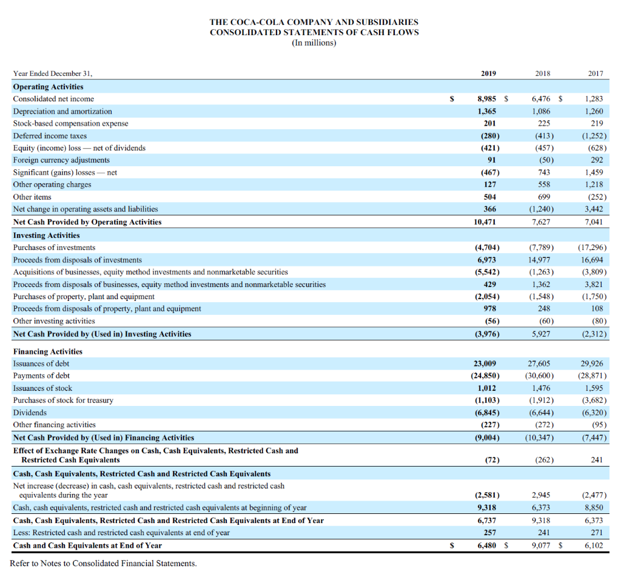Select the 2018 column header

click(x=542, y=73)
